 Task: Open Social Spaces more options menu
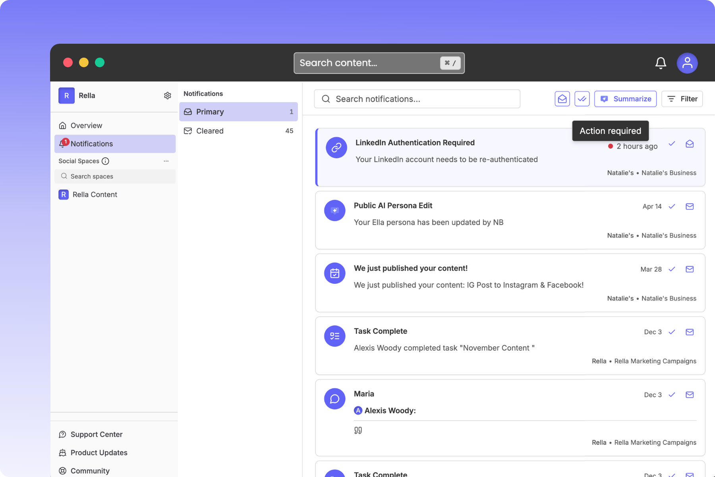point(166,161)
